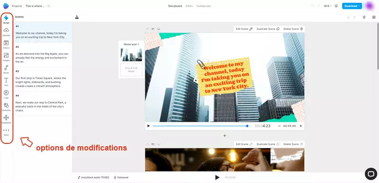The width and height of the screenshot is (379, 183).
Task: Click the Drag & Drop Media box
Action: [x=131, y=70]
